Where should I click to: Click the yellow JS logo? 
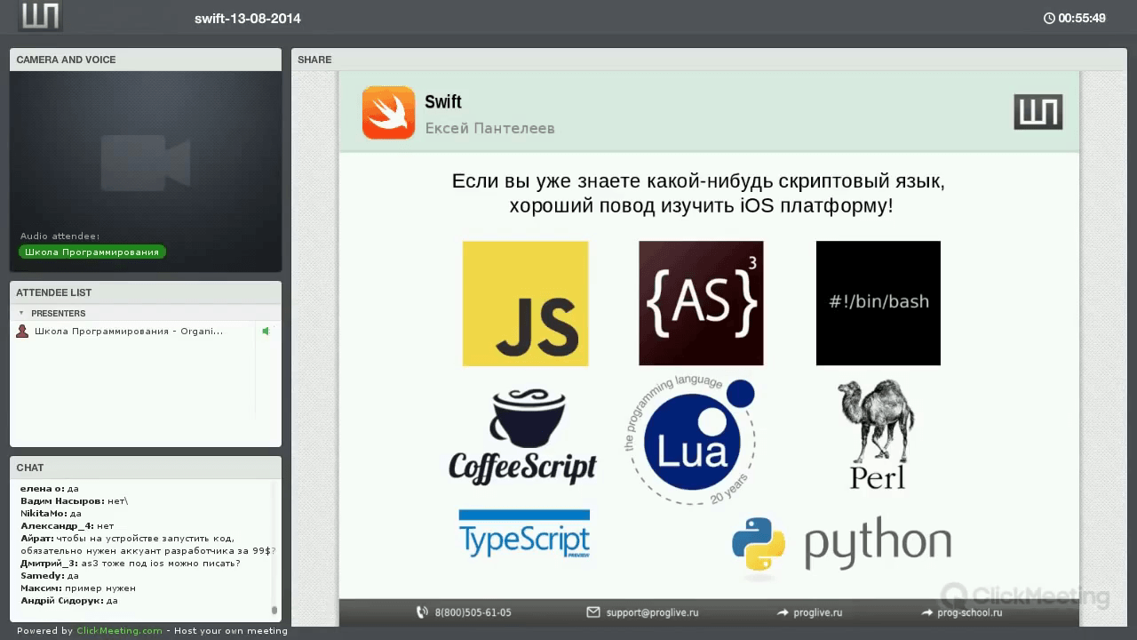[525, 303]
